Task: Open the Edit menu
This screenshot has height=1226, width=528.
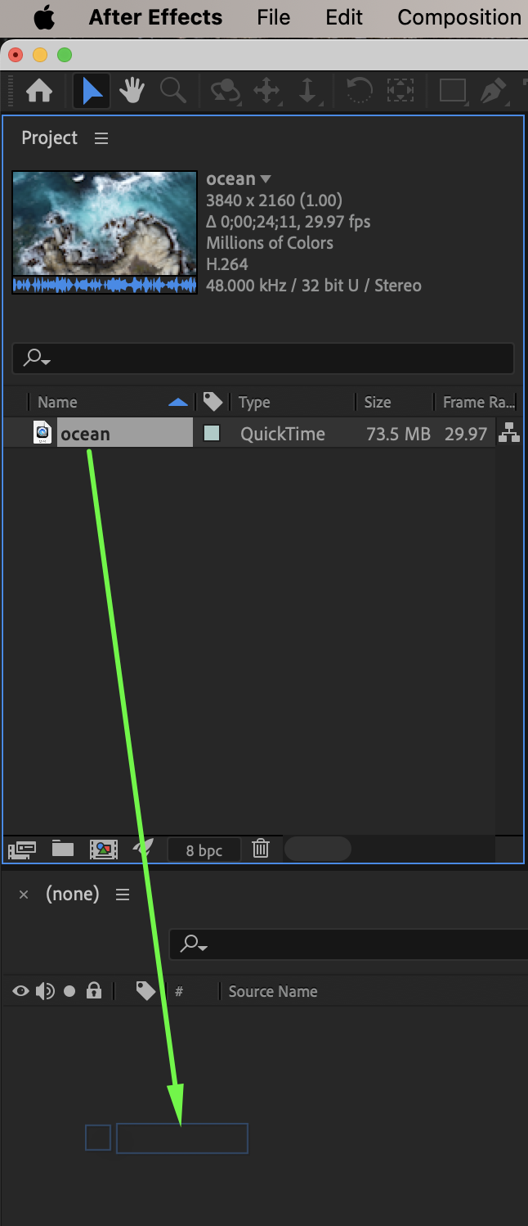Action: coord(344,17)
